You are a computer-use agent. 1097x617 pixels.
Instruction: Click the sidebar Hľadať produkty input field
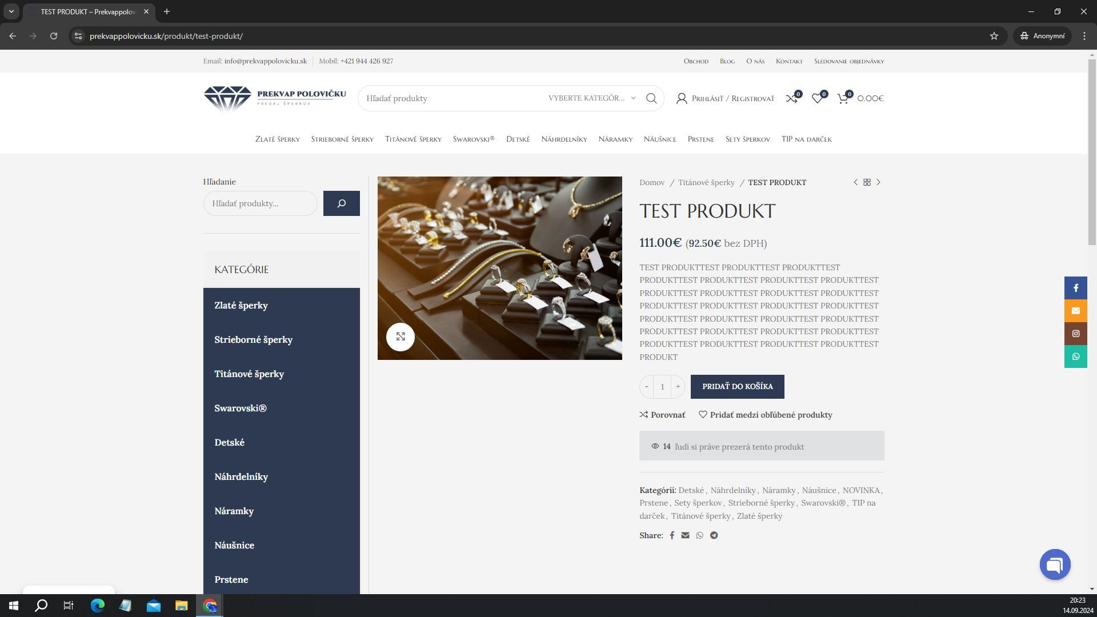(261, 203)
